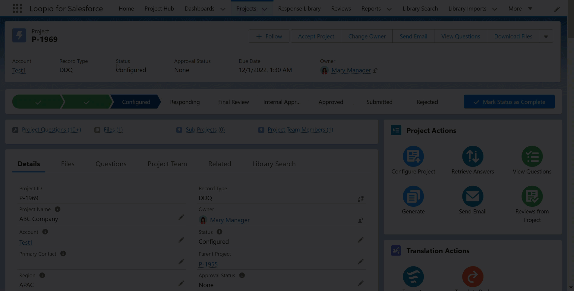This screenshot has height=291, width=574.
Task: Edit Account field pencil icon
Action: [x=181, y=240]
